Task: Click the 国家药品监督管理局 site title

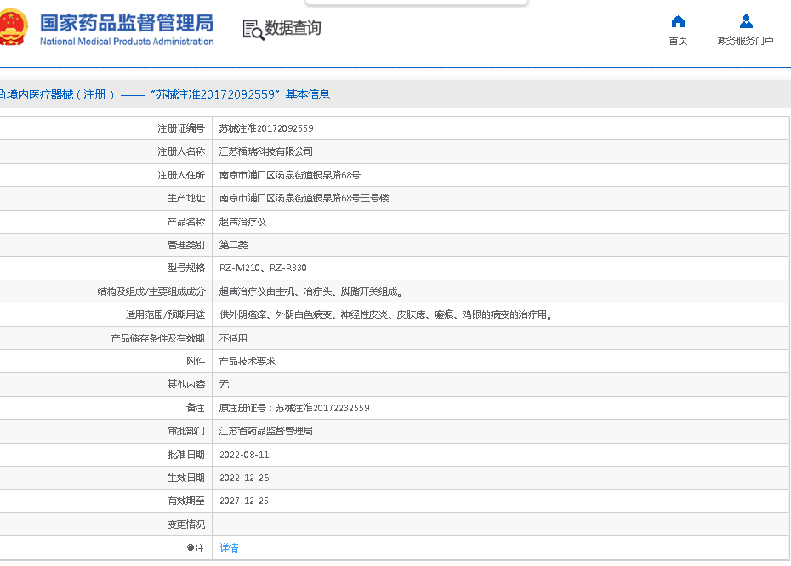Action: click(x=127, y=22)
